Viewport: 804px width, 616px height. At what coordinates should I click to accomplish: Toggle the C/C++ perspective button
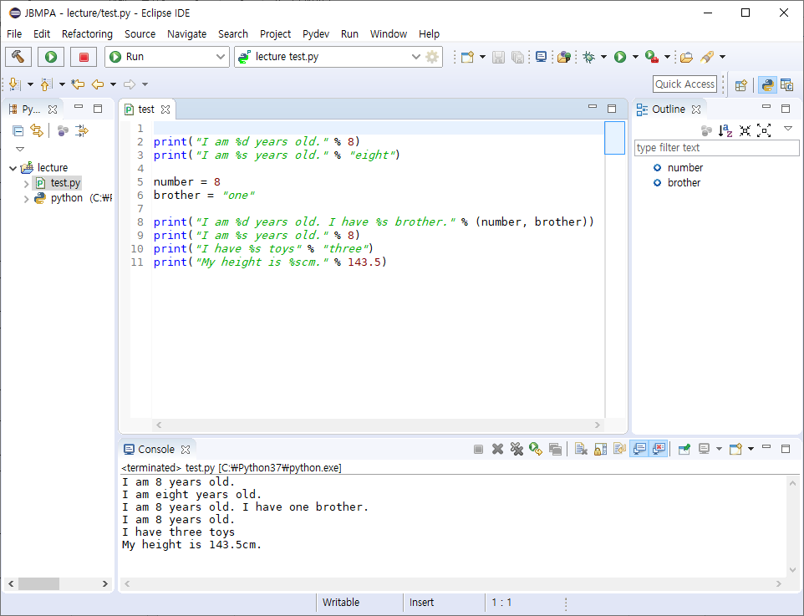pos(787,85)
